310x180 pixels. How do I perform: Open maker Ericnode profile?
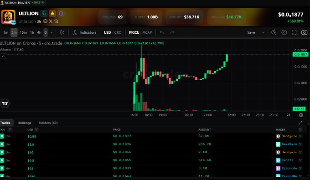289,168
